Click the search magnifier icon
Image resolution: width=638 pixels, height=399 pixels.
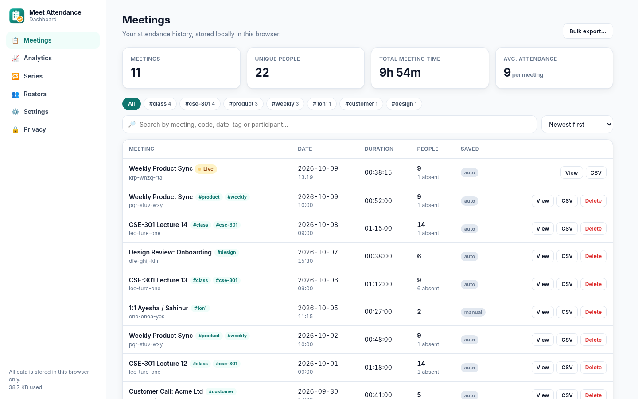132,125
